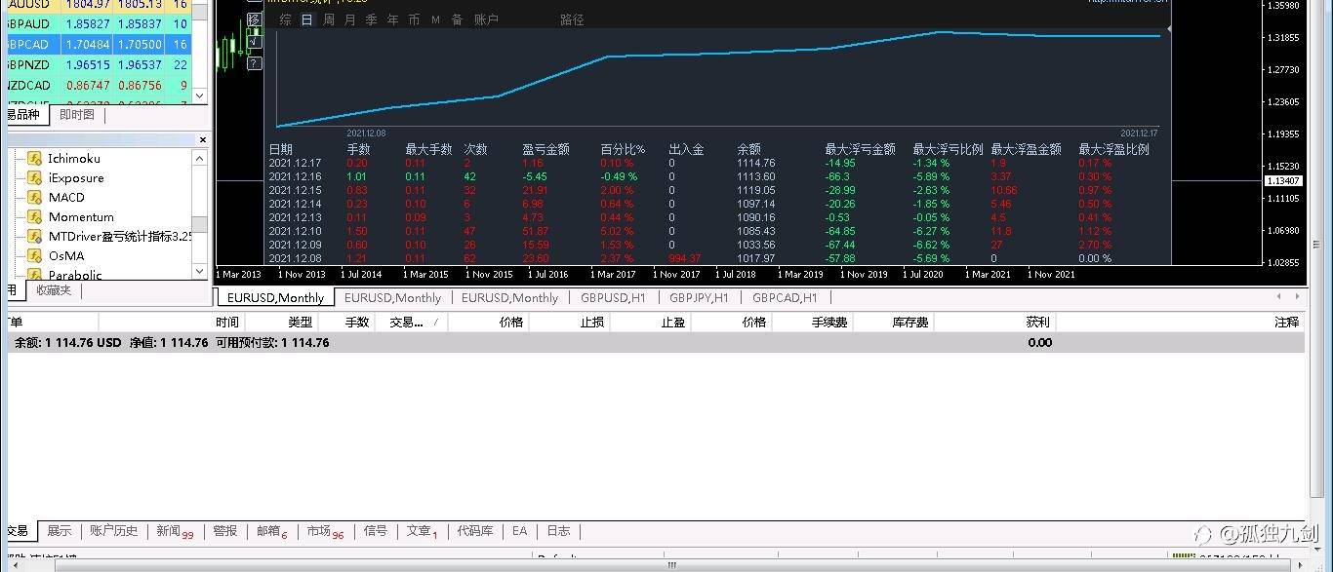
Task: Switch to the GBPCAD,H1 chart tab
Action: (x=785, y=298)
